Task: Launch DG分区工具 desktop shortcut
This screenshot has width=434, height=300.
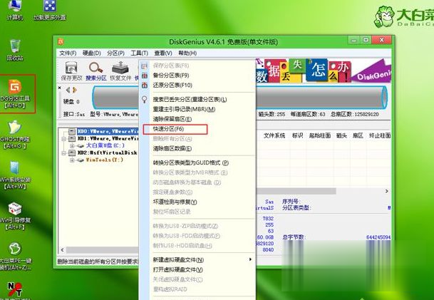Action: (x=15, y=93)
